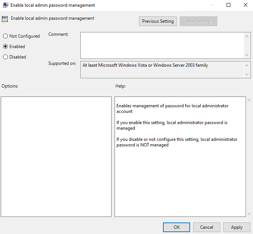
Task: Apply the policy setting
Action: [237, 227]
